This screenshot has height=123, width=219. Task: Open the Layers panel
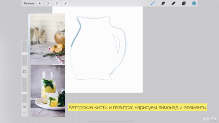click(184, 3)
